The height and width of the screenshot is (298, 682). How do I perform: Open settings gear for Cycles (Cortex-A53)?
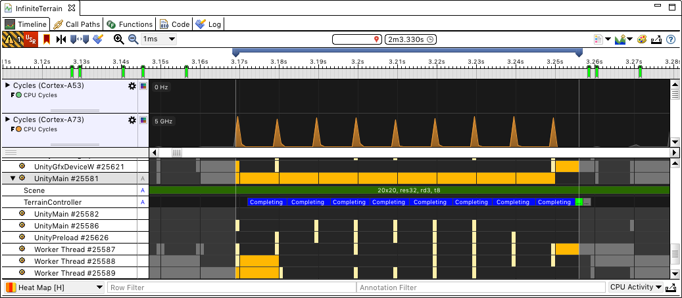(132, 86)
